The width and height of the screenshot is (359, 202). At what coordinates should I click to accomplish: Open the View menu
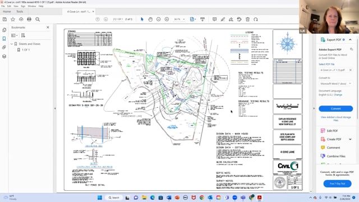click(16, 6)
